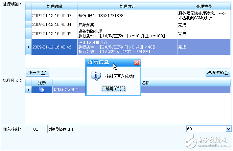Click the 设备故障处理 content cell
Viewport: 233px width, 151px height.
(x=127, y=34)
